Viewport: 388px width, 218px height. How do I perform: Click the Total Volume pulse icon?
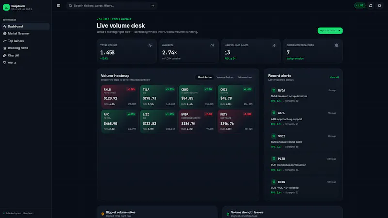click(150, 45)
